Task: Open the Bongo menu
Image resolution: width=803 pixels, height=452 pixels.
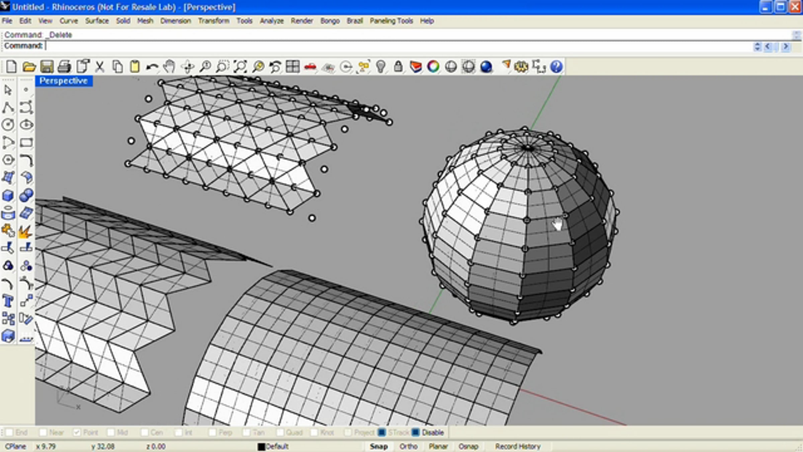Action: click(330, 21)
